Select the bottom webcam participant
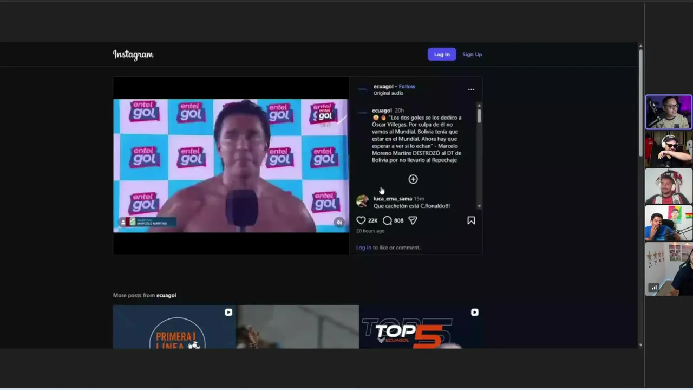The width and height of the screenshot is (693, 390). pyautogui.click(x=669, y=269)
